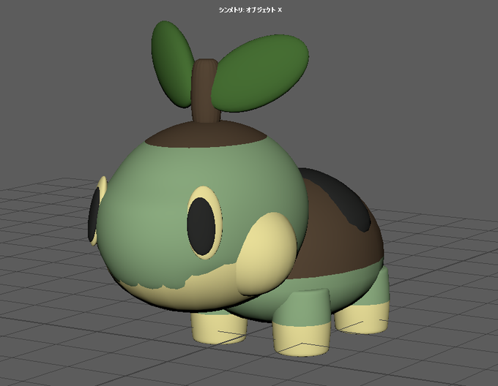This screenshot has height=386, width=498.
Task: Select the upright left leaf of the sprout
Action: point(172,64)
